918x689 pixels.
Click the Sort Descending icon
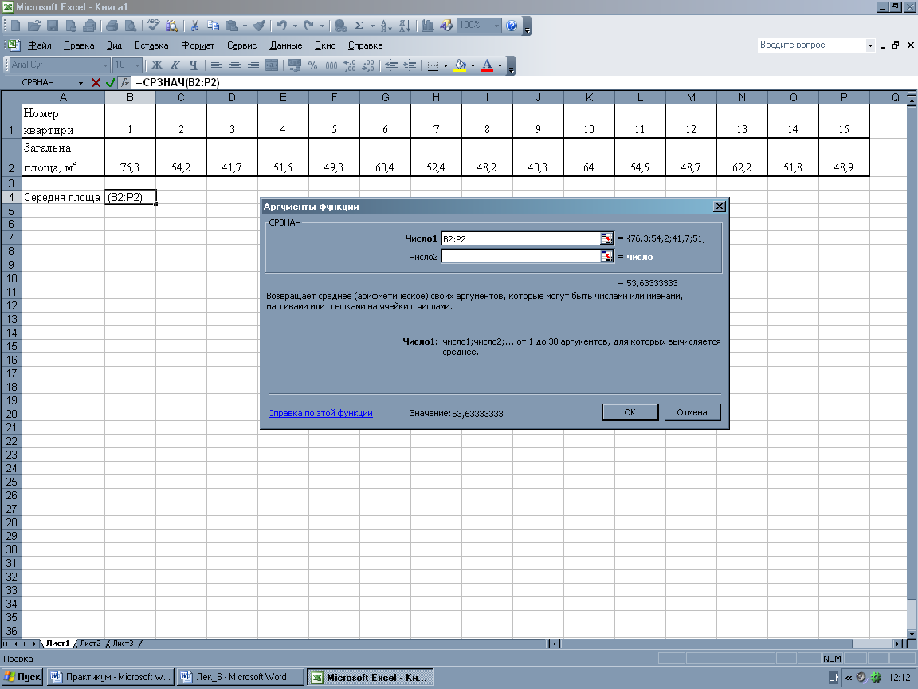[405, 26]
